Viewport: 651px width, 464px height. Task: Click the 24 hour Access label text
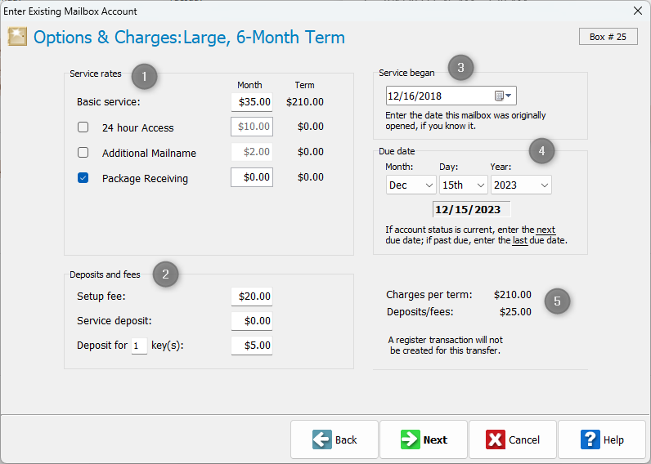pos(138,127)
